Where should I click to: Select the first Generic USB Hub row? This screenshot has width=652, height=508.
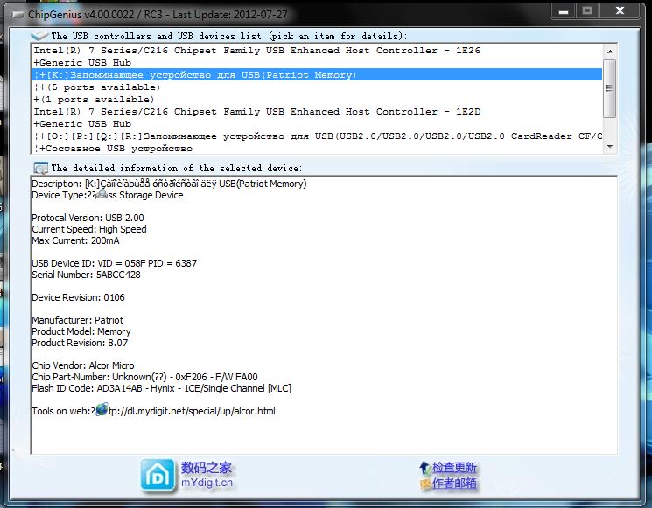click(x=318, y=63)
